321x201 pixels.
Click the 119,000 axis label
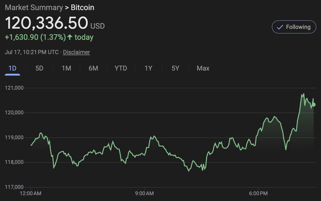(x=14, y=137)
